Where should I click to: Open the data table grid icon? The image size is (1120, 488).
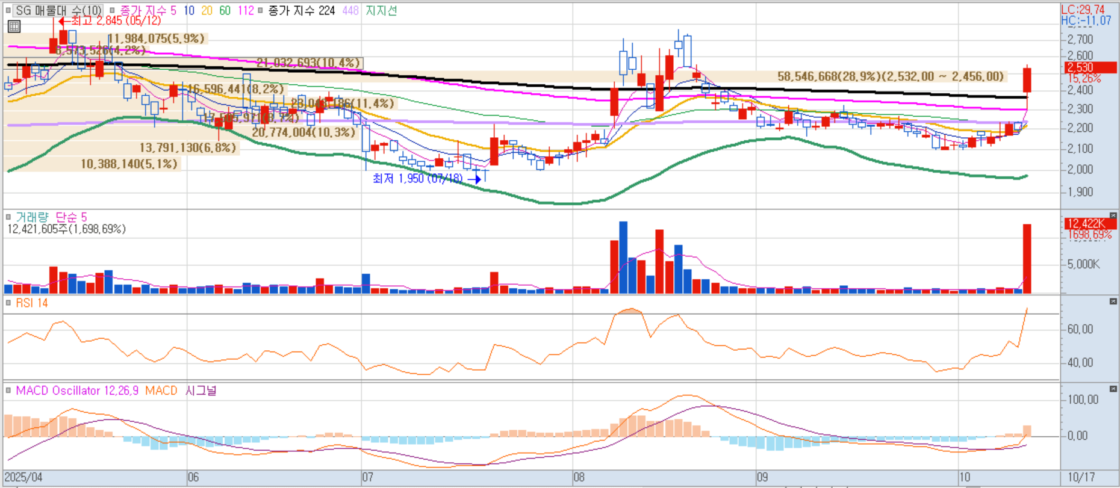coord(14,26)
